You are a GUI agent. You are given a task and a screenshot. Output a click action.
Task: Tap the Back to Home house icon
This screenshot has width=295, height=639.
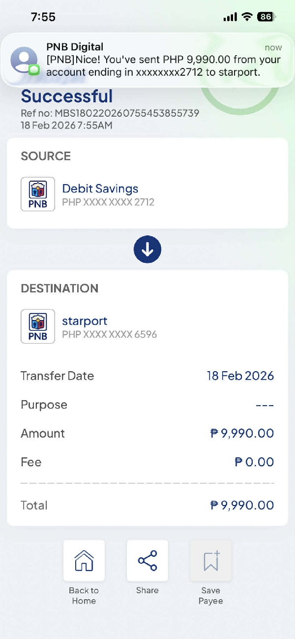point(84,561)
